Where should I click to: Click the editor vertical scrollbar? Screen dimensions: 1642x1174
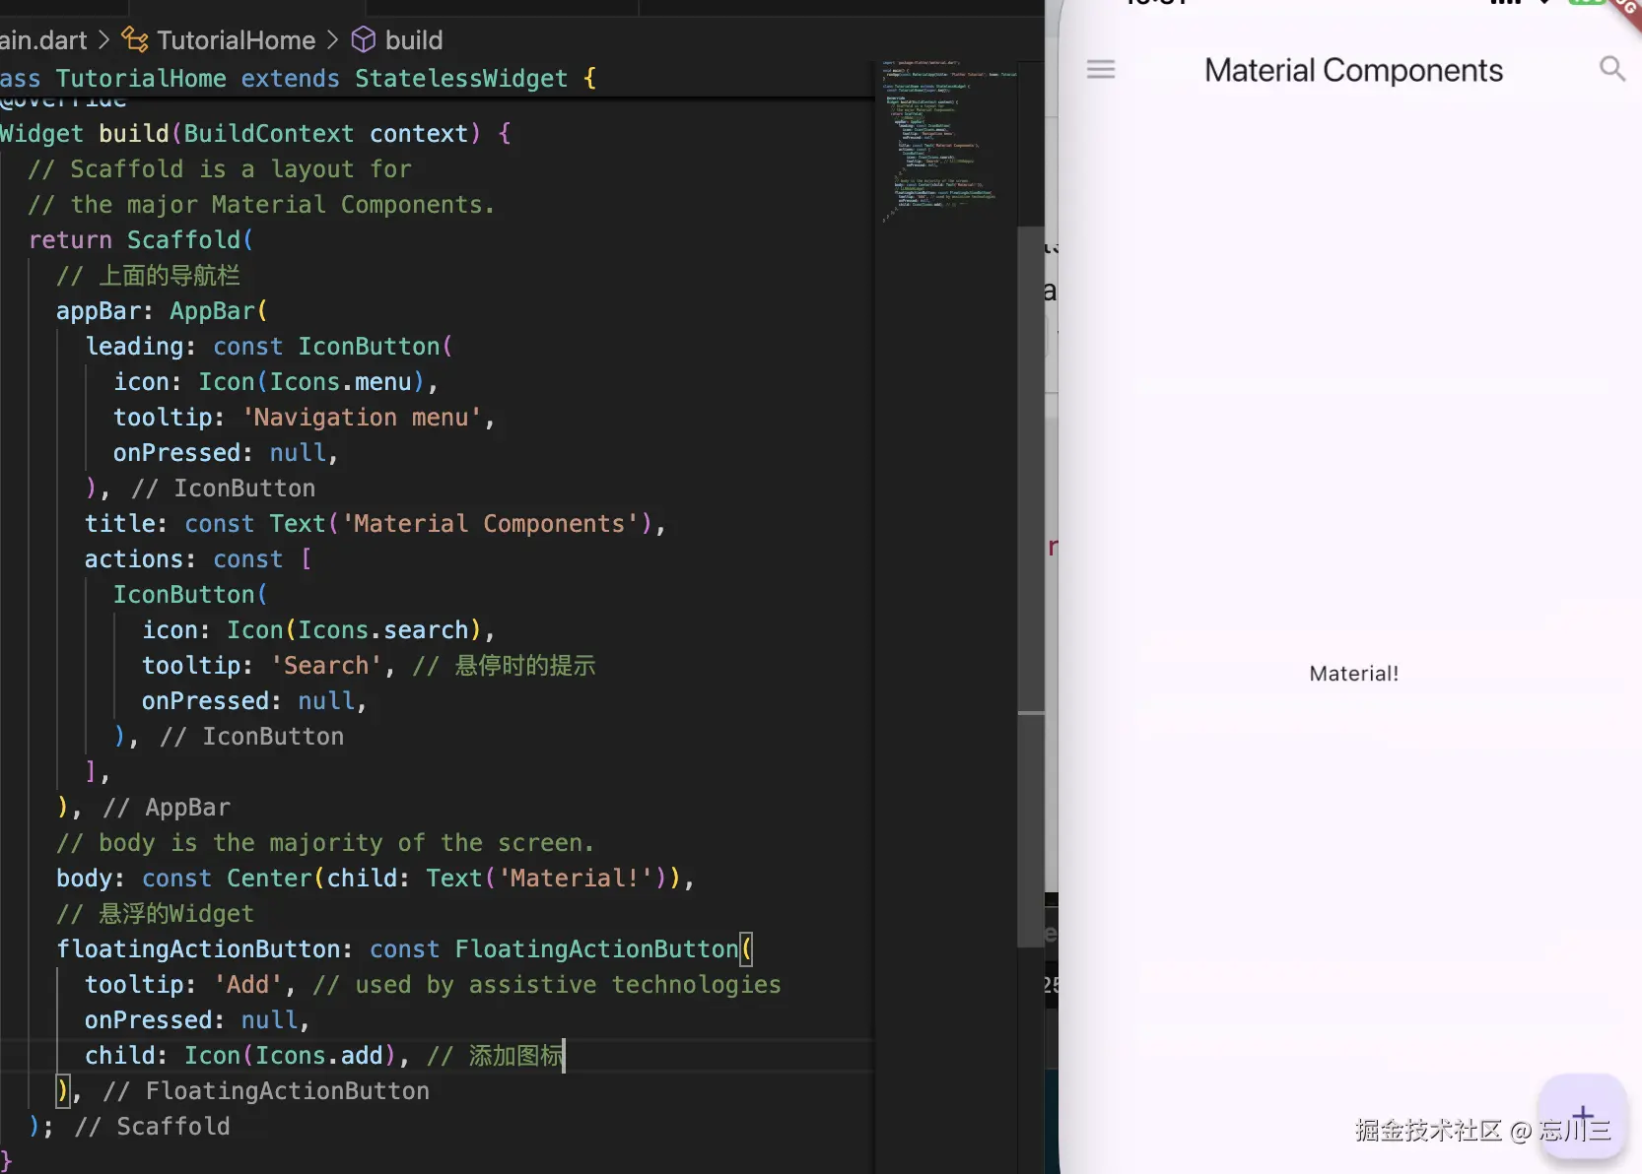[1031, 586]
